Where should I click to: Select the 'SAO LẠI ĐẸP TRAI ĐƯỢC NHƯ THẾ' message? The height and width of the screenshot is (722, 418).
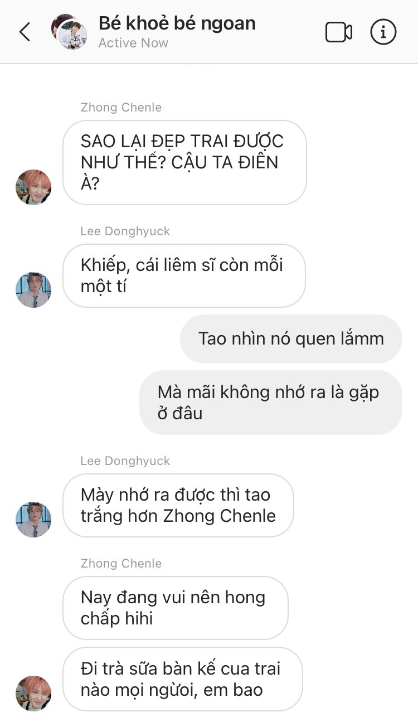click(x=184, y=162)
